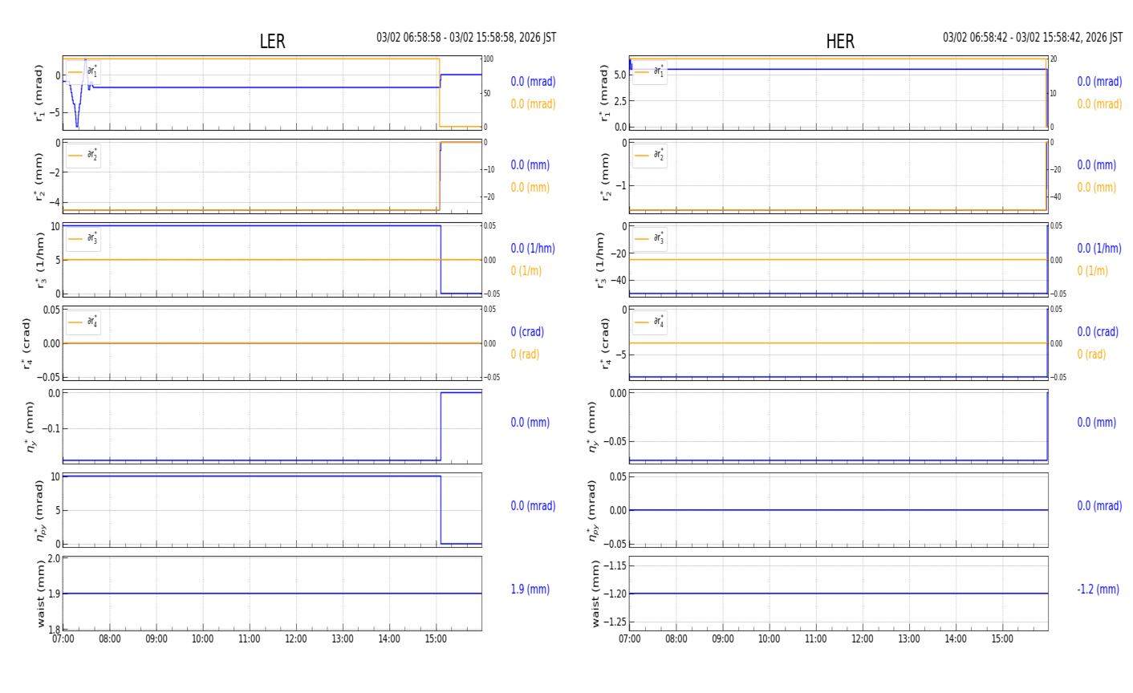Click the 0 (1/m) readout for LER r3*
Image resolution: width=1133 pixels, height=693 pixels.
click(x=526, y=271)
